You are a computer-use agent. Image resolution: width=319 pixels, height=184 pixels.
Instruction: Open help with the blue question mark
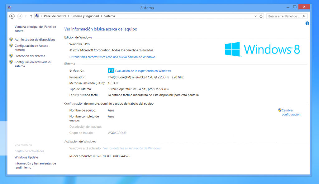tap(307, 23)
